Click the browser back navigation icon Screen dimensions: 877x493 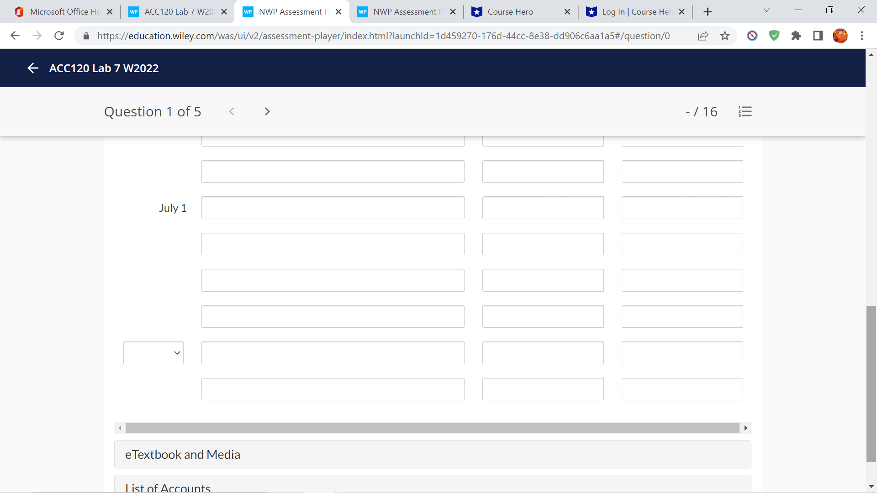(x=15, y=36)
